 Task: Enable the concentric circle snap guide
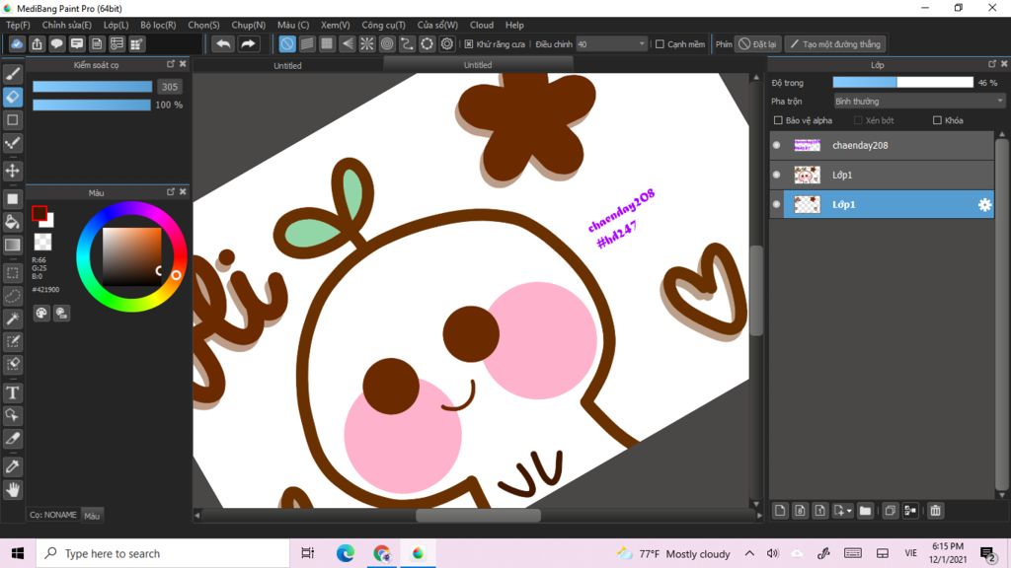point(387,43)
